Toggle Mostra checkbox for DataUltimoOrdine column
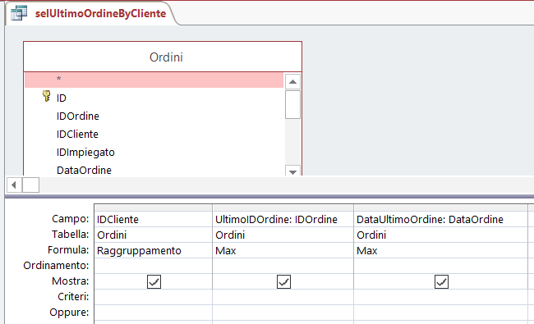The image size is (534, 324). coord(441,282)
